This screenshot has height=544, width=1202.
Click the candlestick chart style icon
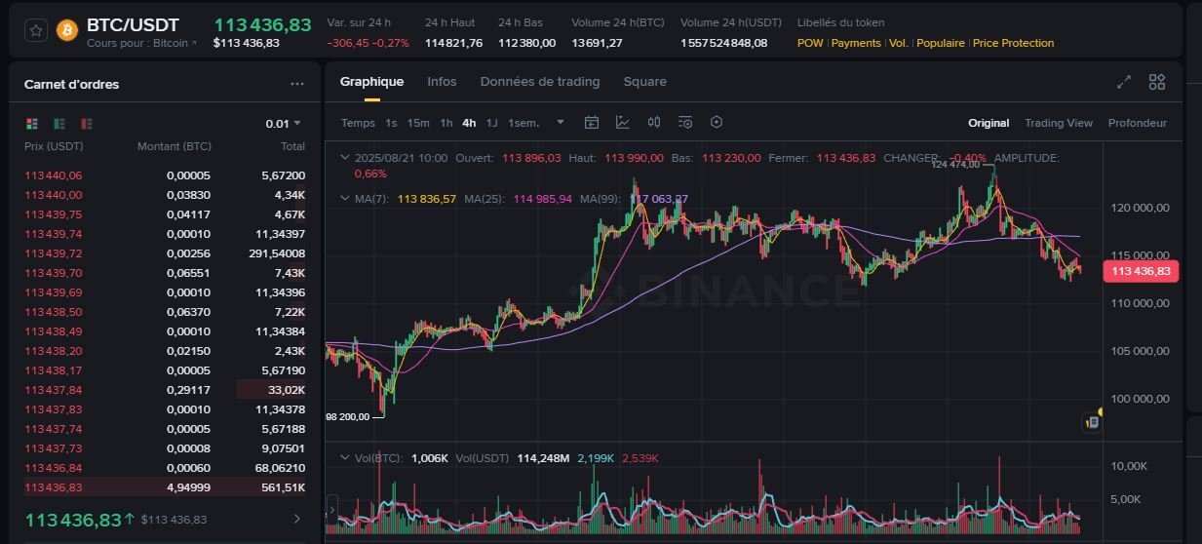coord(654,123)
